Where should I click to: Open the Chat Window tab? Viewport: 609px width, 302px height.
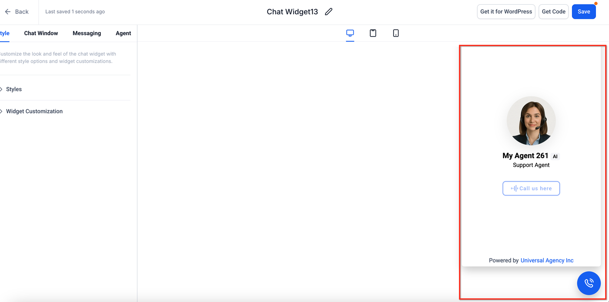41,33
